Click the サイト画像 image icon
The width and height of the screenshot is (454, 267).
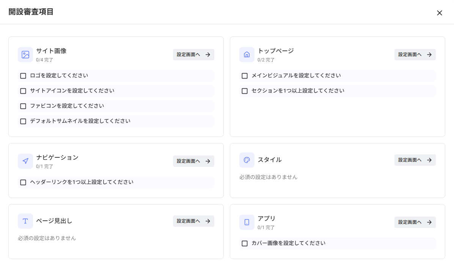point(25,55)
